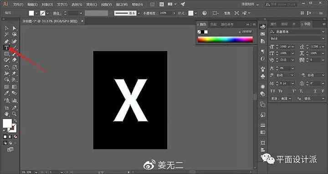Viewport: 328px width, 174px height.
Task: Toggle All Caps in Character panel
Action: coord(272,91)
